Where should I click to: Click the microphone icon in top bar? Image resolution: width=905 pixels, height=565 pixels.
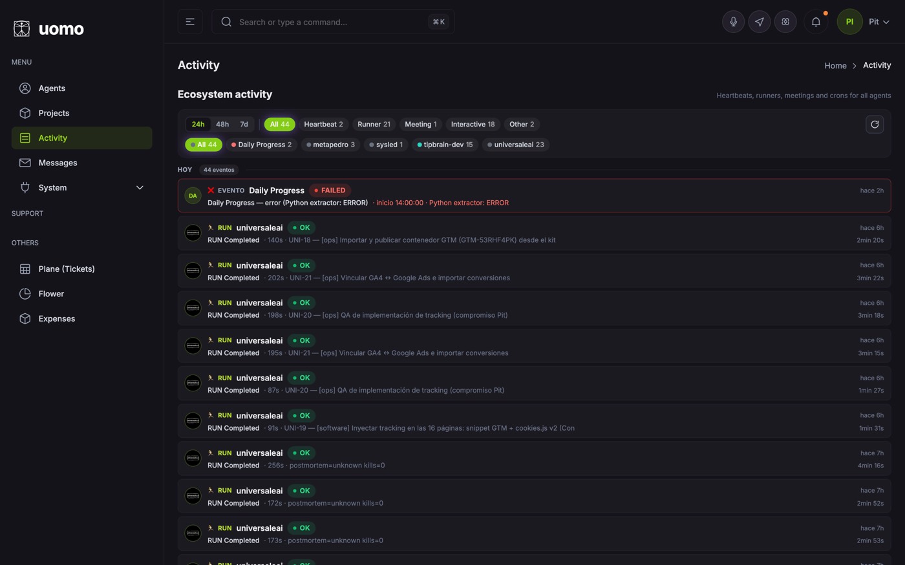[x=733, y=22]
